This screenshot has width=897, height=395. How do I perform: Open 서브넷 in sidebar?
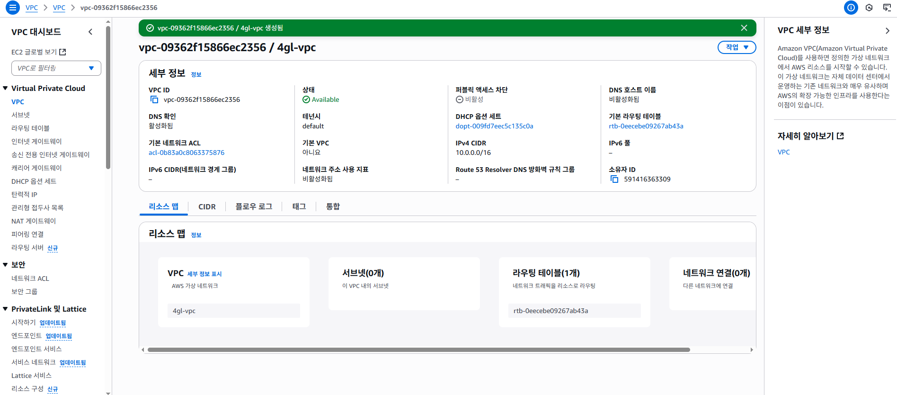(x=20, y=115)
